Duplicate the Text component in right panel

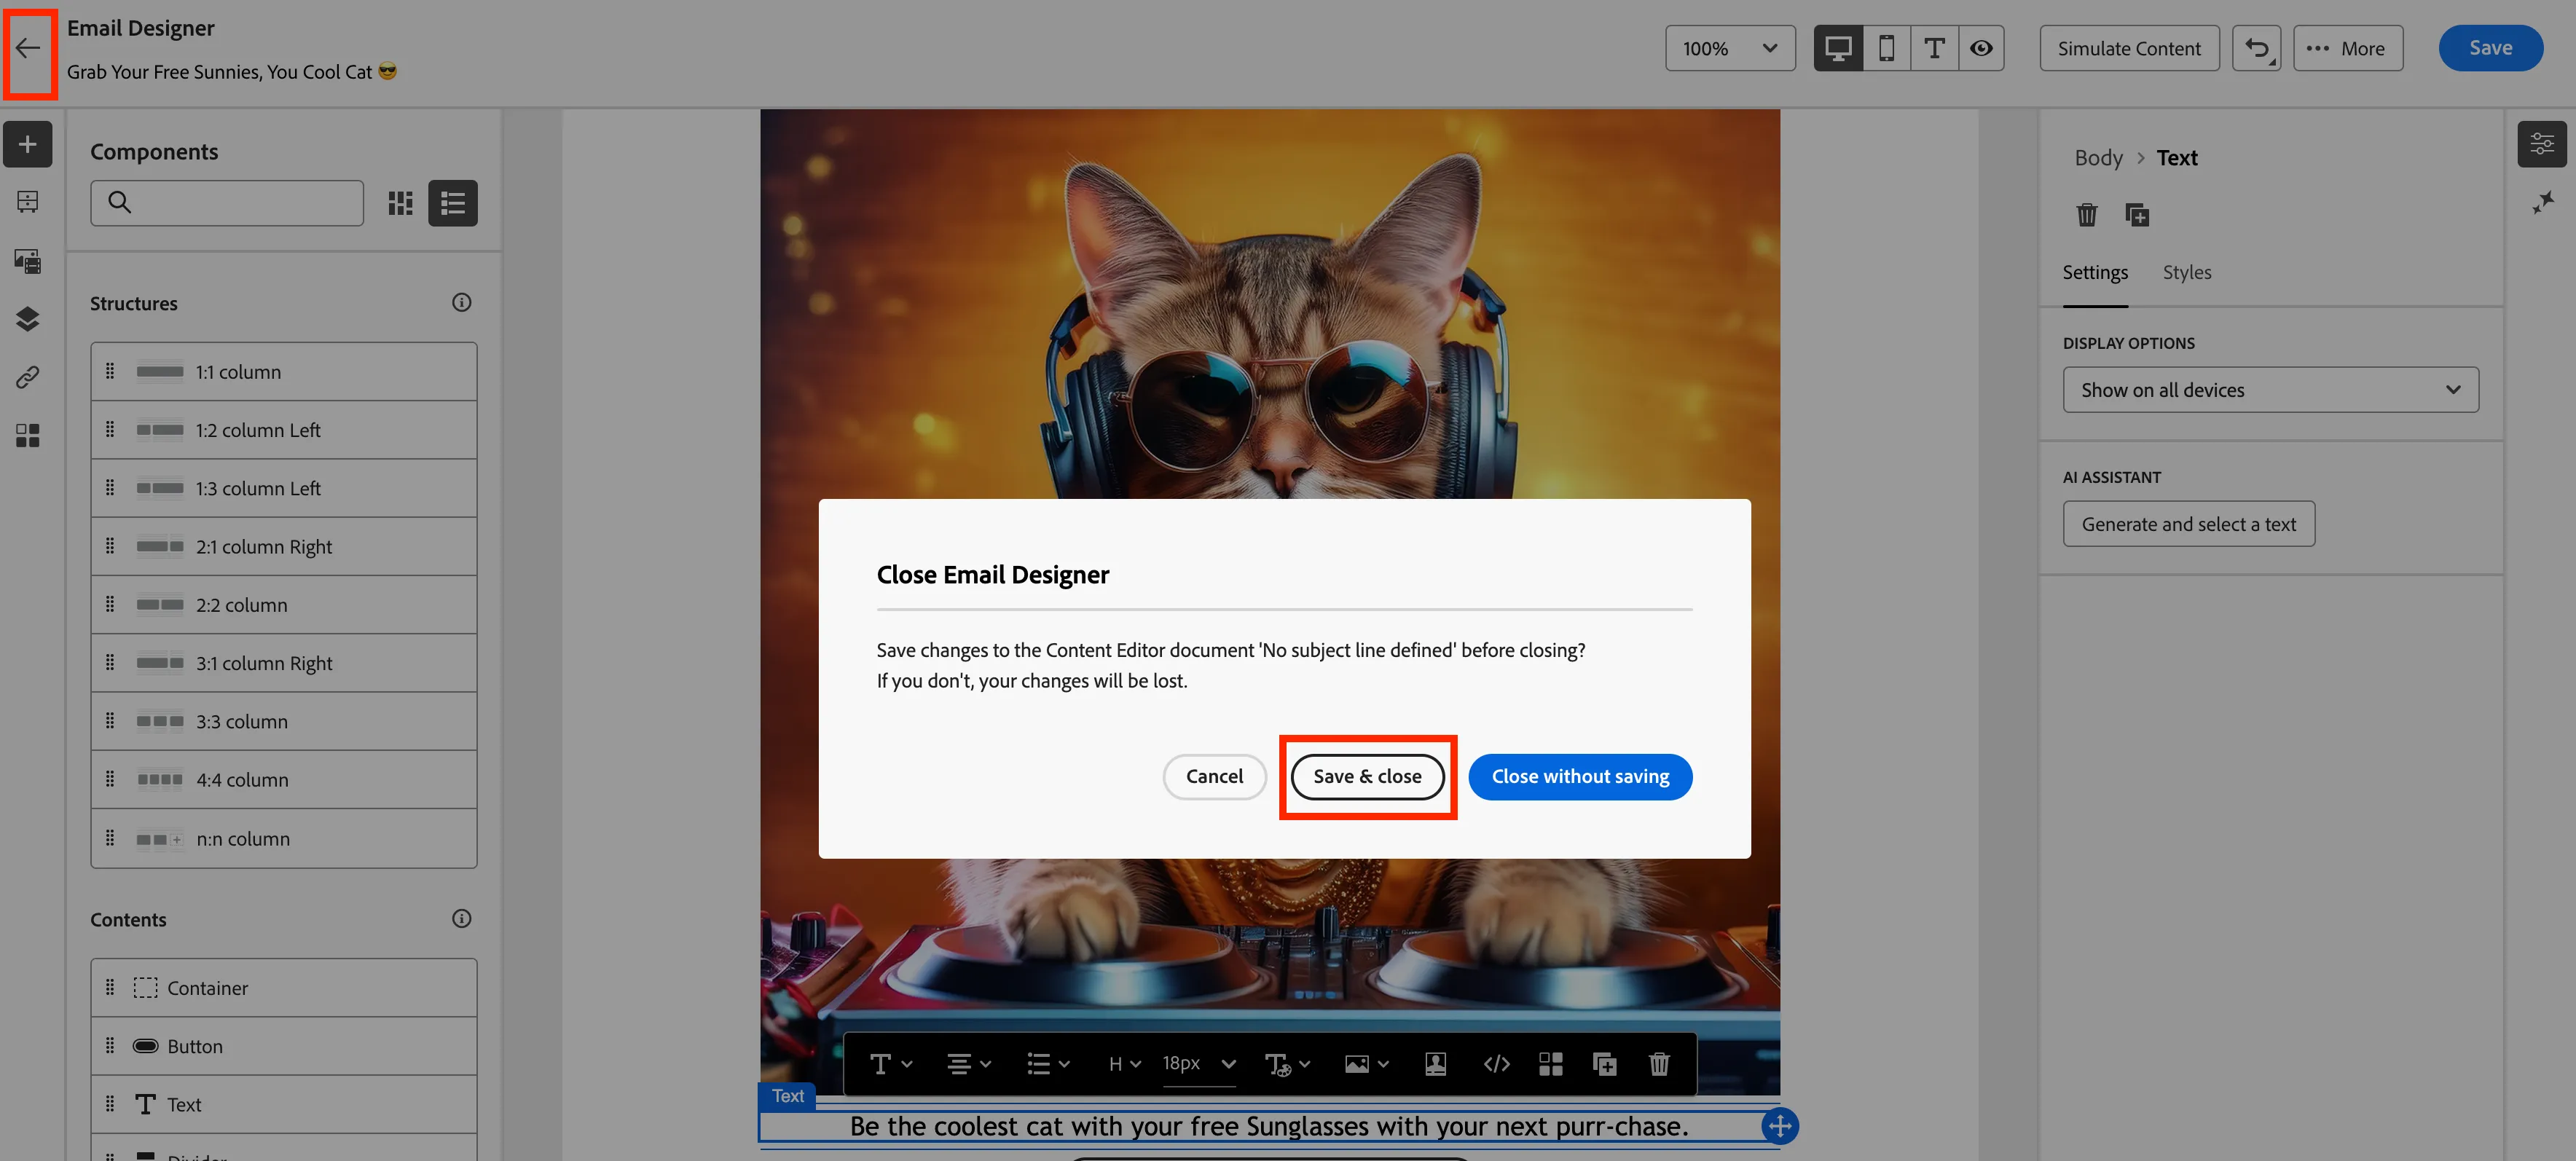click(2136, 215)
